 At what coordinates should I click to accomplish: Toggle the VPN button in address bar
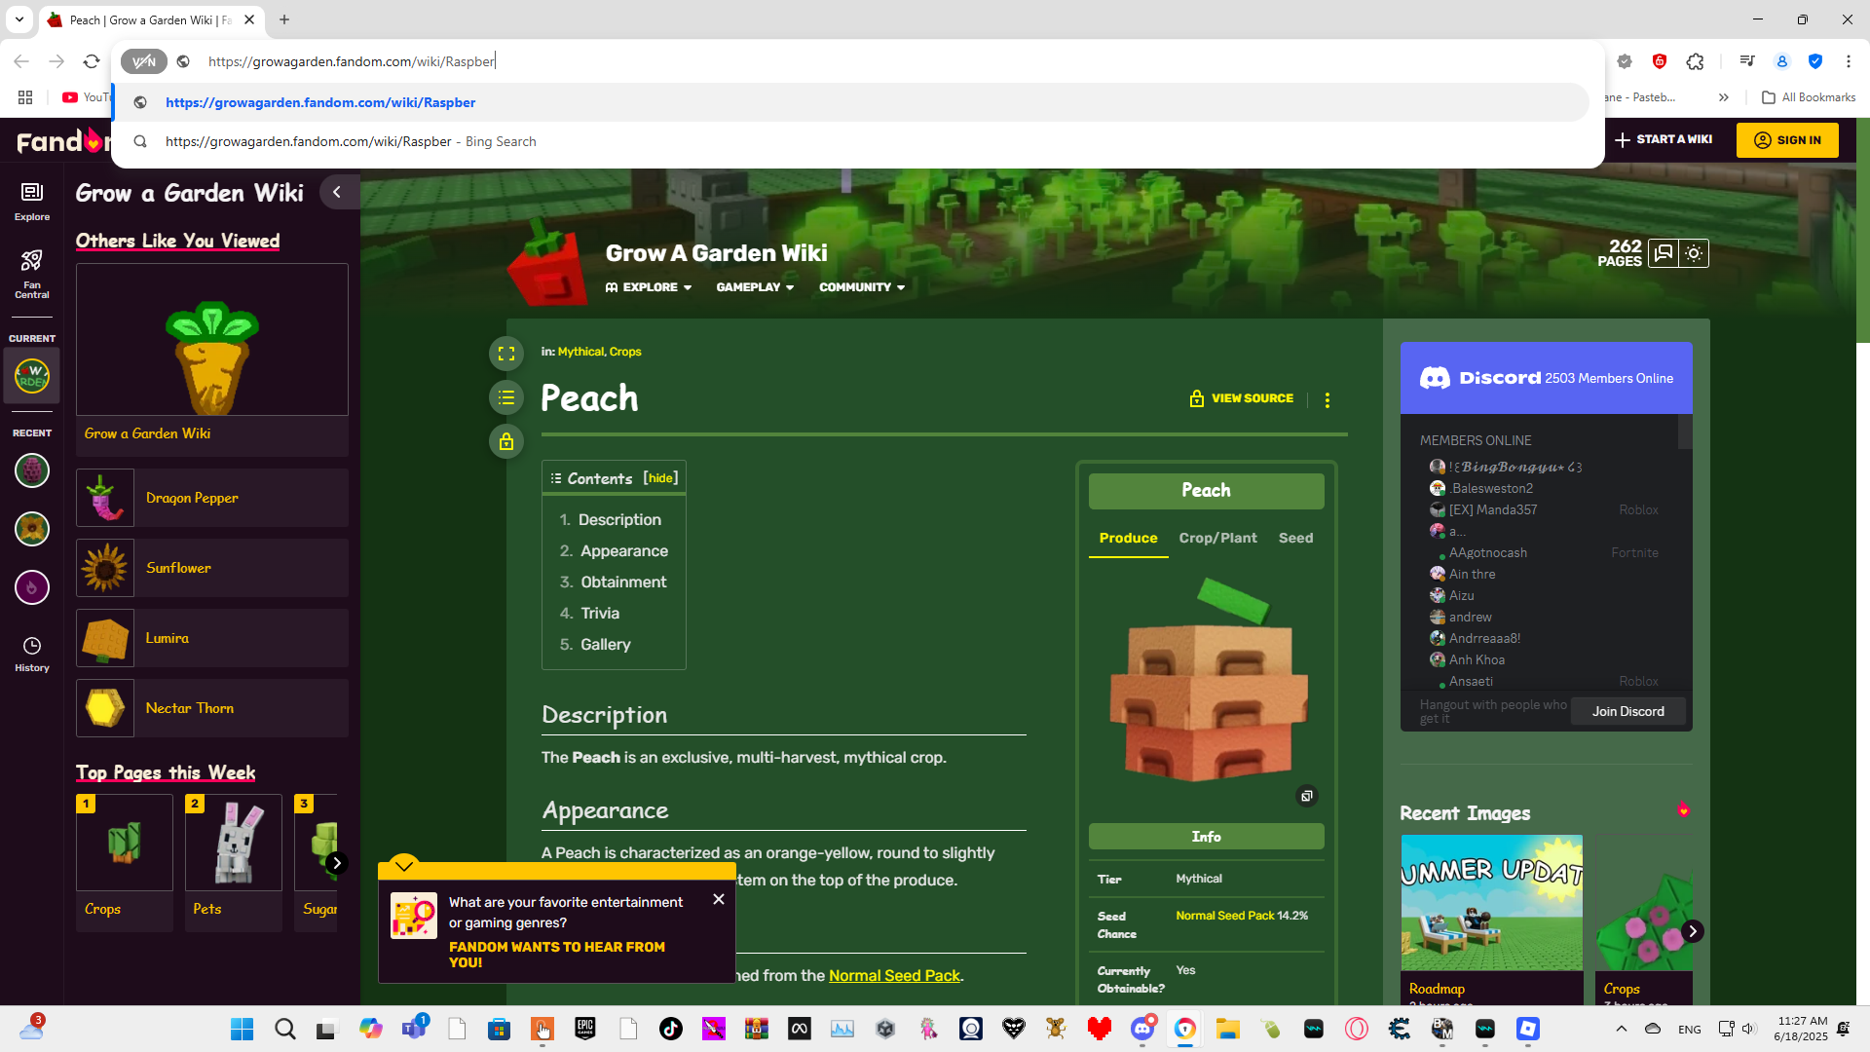coord(144,61)
